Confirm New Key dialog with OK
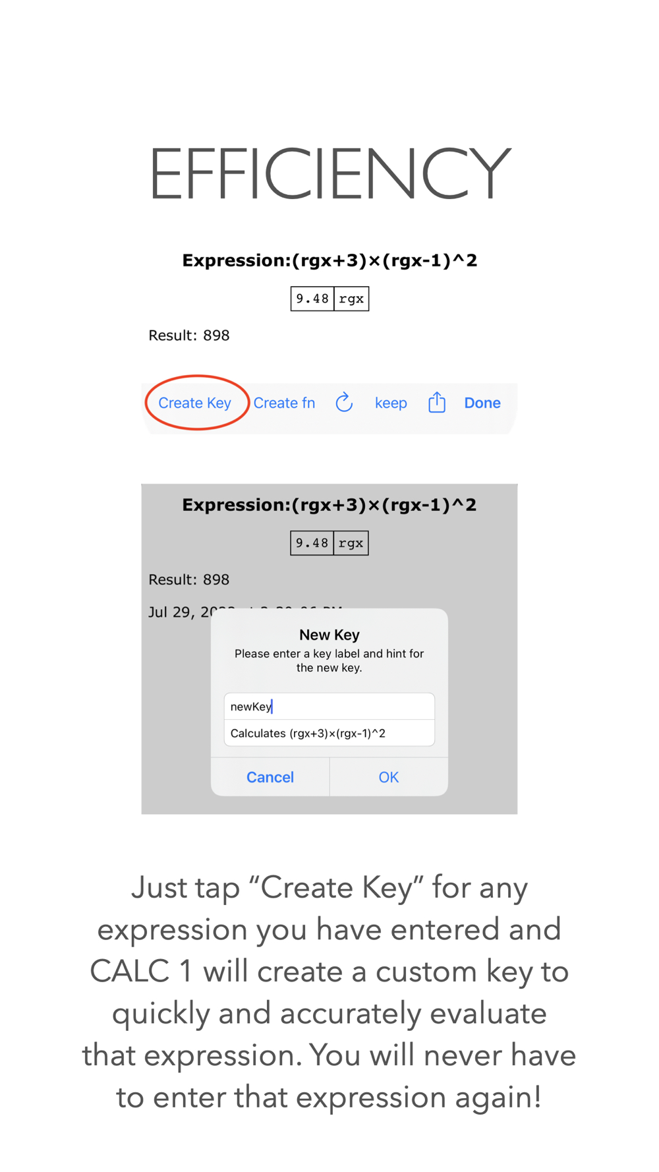659x1172 pixels. pos(389,777)
